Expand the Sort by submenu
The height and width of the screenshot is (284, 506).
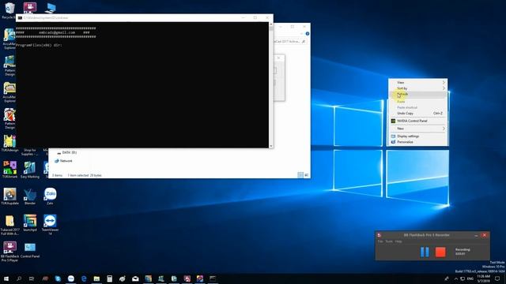click(x=417, y=88)
